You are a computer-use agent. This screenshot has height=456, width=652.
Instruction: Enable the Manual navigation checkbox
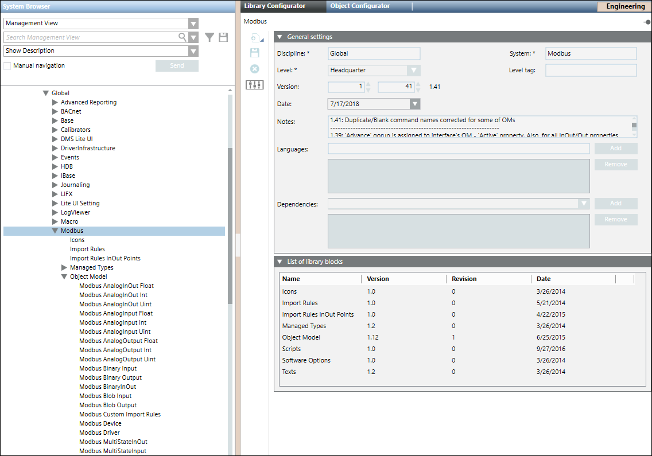coord(7,66)
